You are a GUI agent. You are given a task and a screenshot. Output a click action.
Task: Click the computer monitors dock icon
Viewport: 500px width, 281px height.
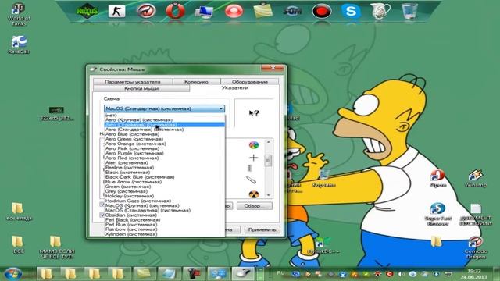204,12
